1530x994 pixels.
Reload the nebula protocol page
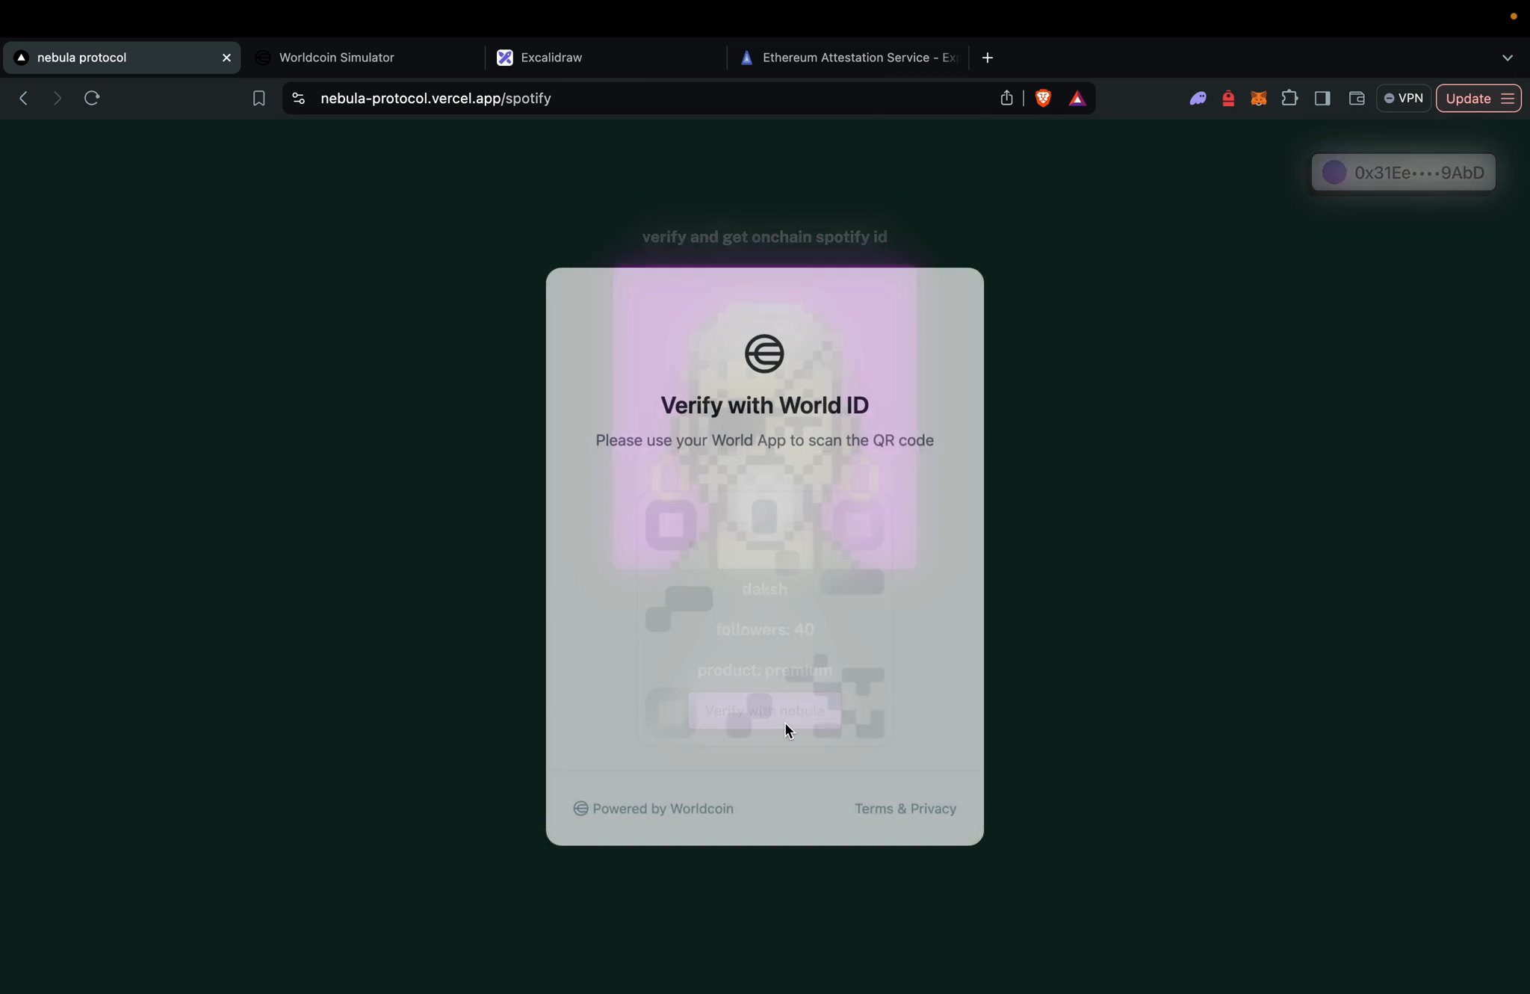click(92, 99)
